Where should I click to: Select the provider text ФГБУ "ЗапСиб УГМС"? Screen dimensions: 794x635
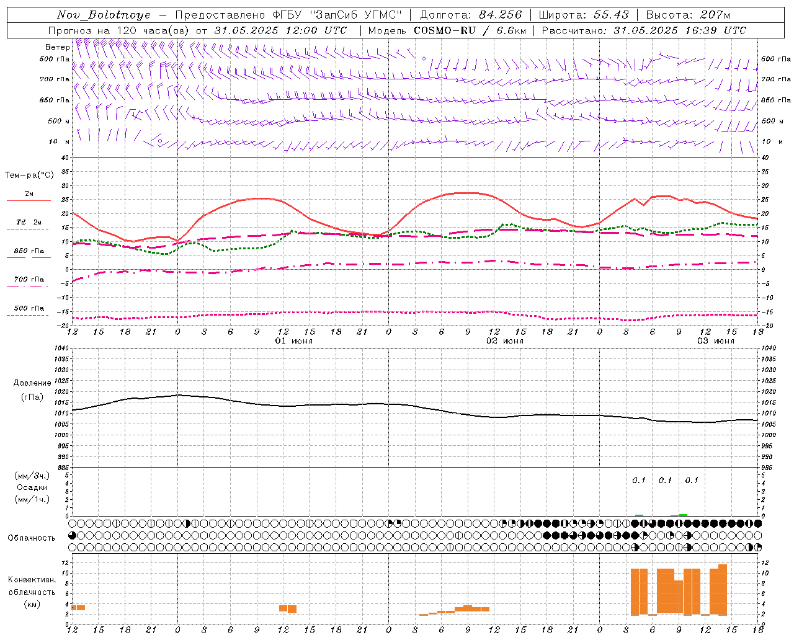[337, 15]
